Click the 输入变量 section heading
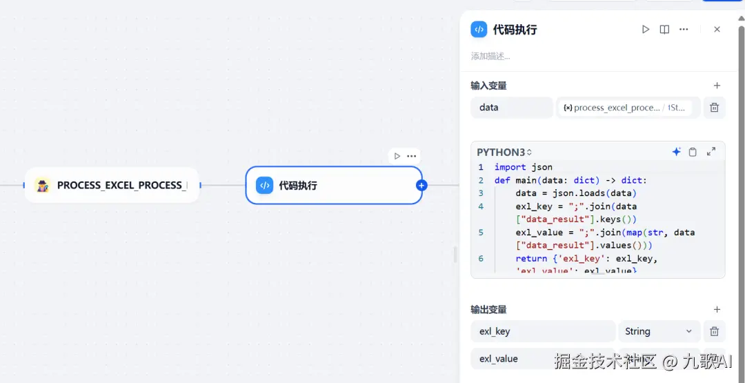 tap(488, 86)
